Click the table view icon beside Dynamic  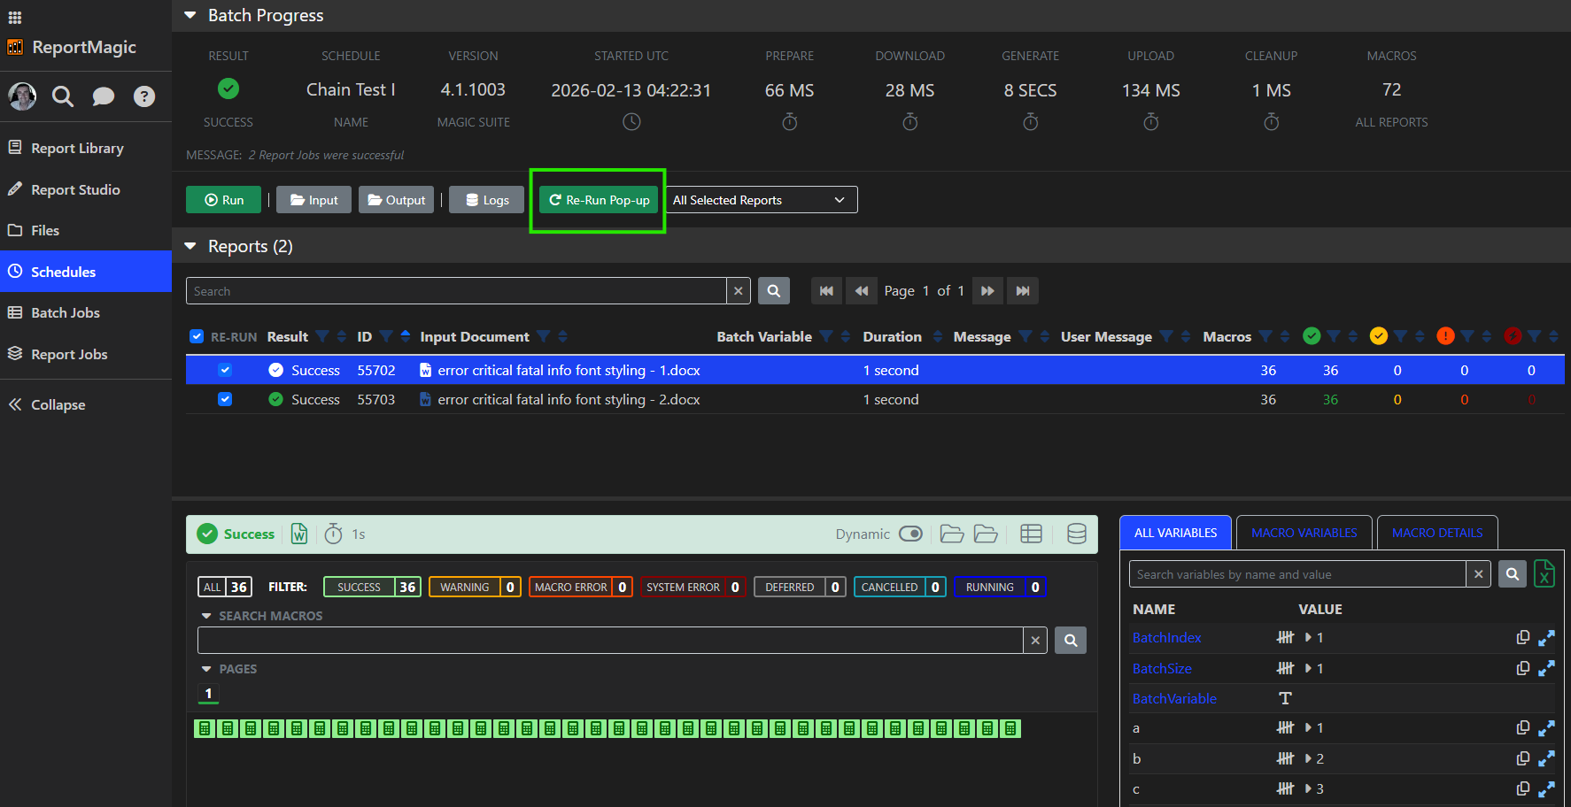point(1031,534)
